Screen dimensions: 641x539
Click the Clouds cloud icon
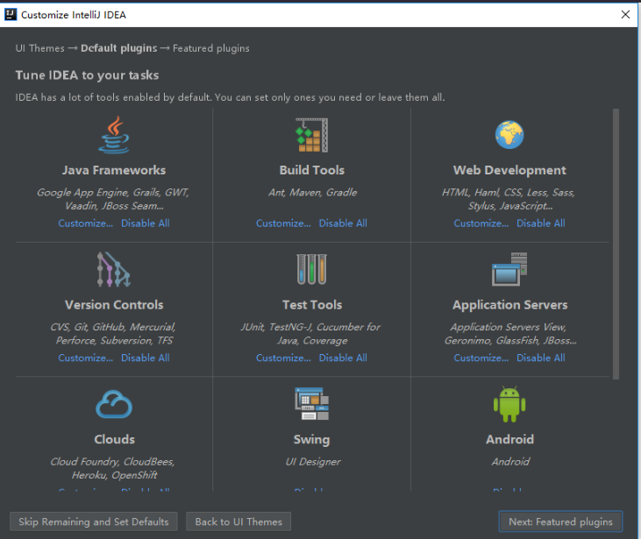[114, 404]
